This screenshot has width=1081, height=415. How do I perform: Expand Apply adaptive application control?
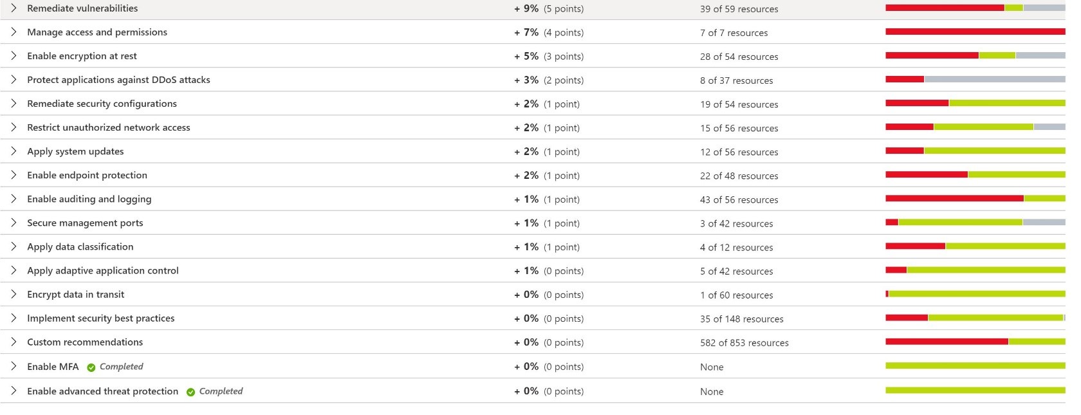pos(14,270)
